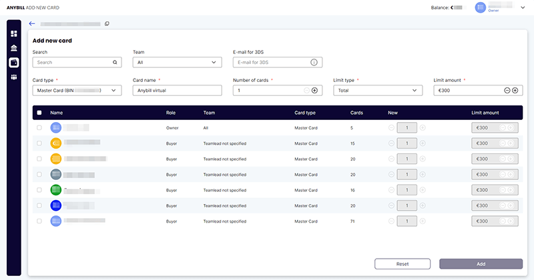Click avatar of the Owner row

tap(56, 127)
